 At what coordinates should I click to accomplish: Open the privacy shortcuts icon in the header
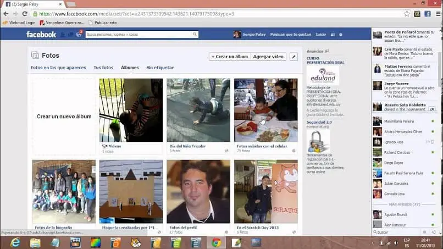click(x=332, y=35)
